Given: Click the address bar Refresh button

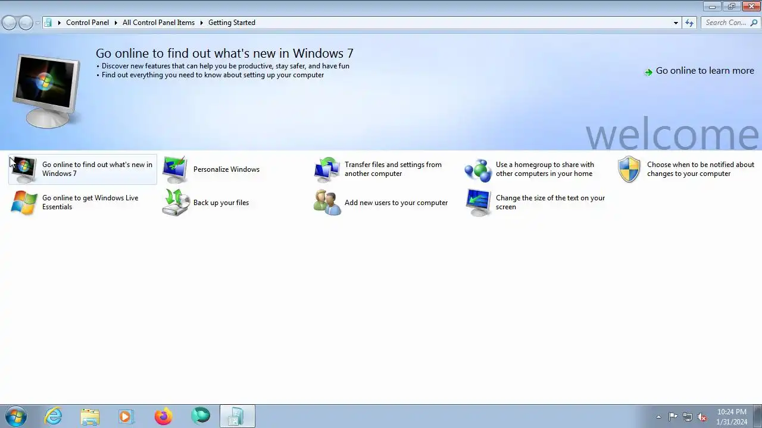Looking at the screenshot, I should 689,23.
